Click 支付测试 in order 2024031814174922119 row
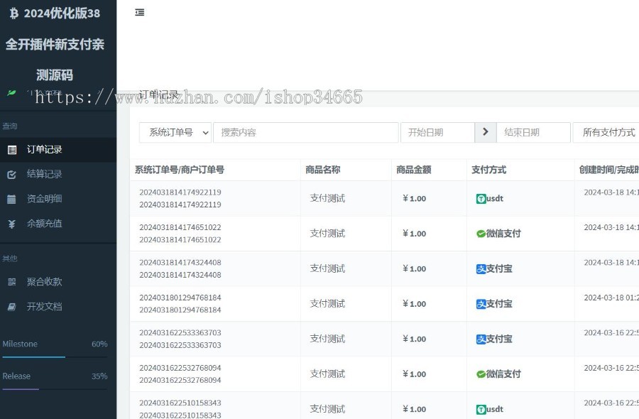Image resolution: width=639 pixels, height=419 pixels. (327, 199)
